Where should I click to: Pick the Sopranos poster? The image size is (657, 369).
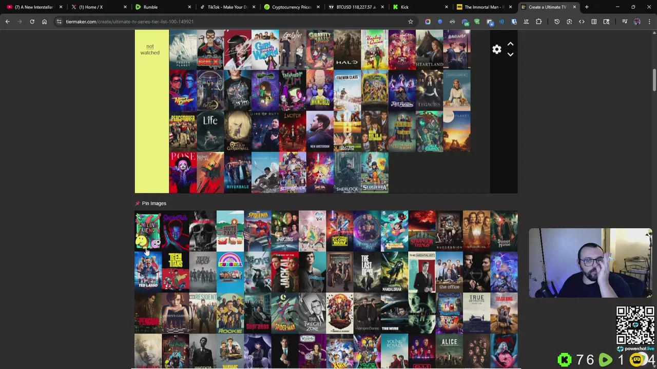coord(258,313)
